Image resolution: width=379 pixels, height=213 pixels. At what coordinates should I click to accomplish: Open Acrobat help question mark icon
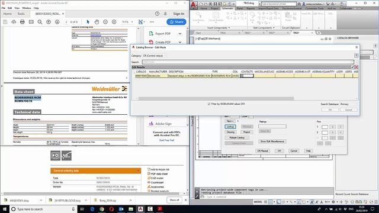click(157, 14)
